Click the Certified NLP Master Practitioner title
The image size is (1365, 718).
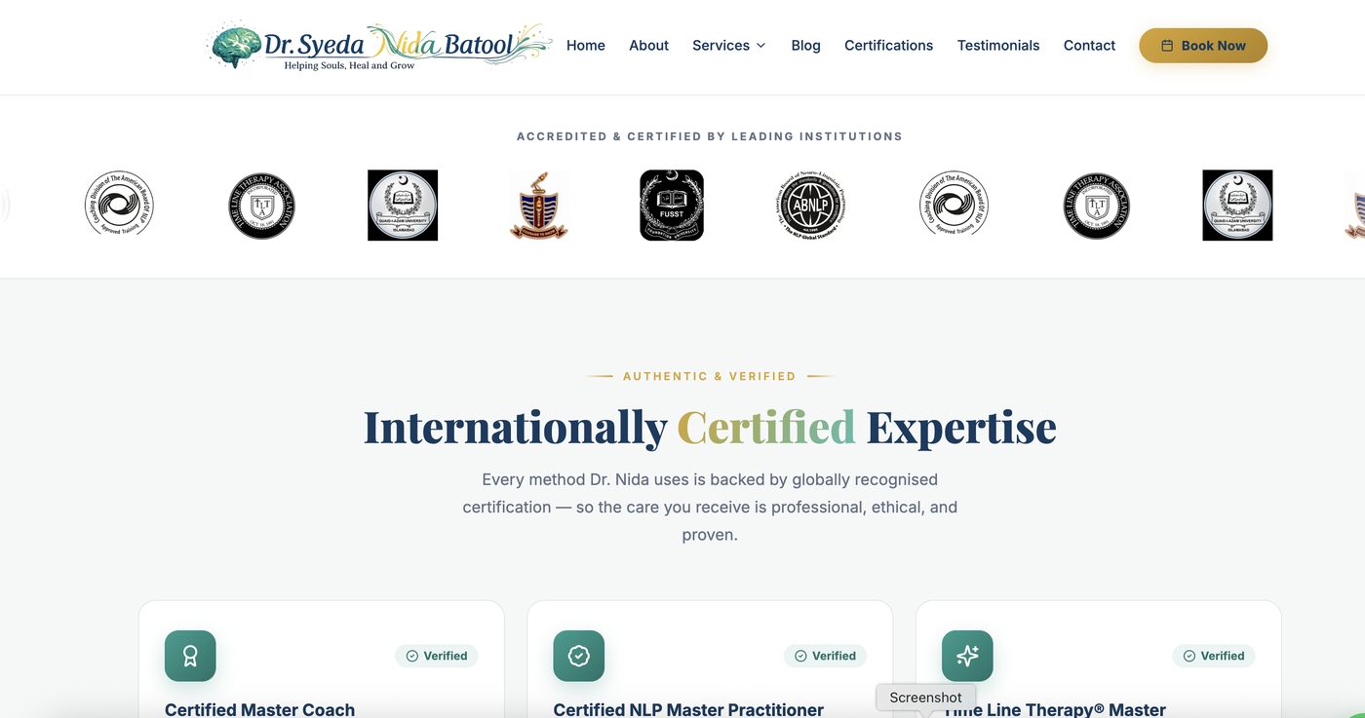tap(688, 709)
